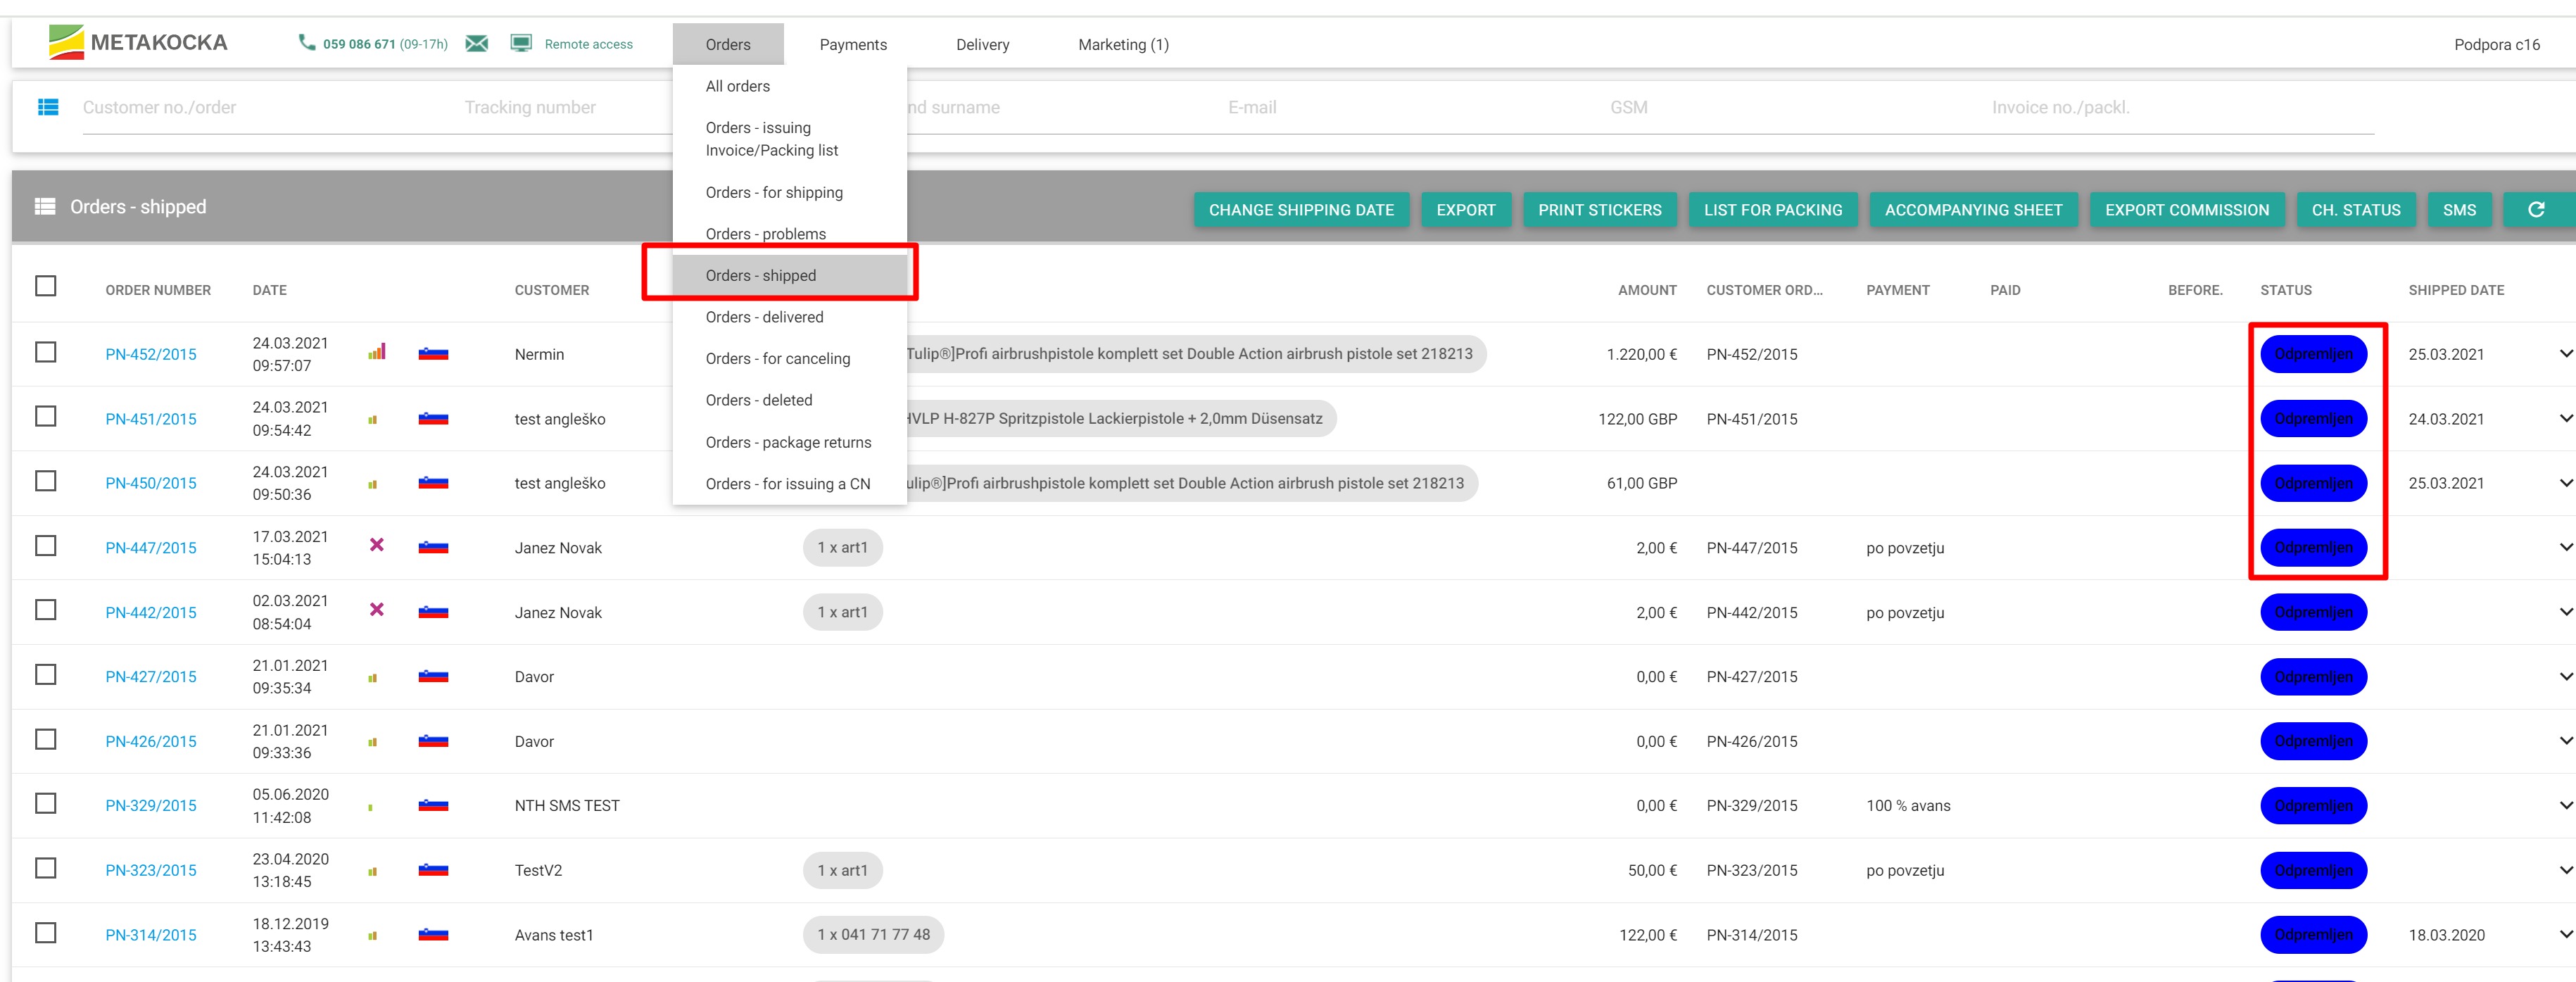Expand row arrow for PN-442/2015
2576x982 pixels.
2565,611
